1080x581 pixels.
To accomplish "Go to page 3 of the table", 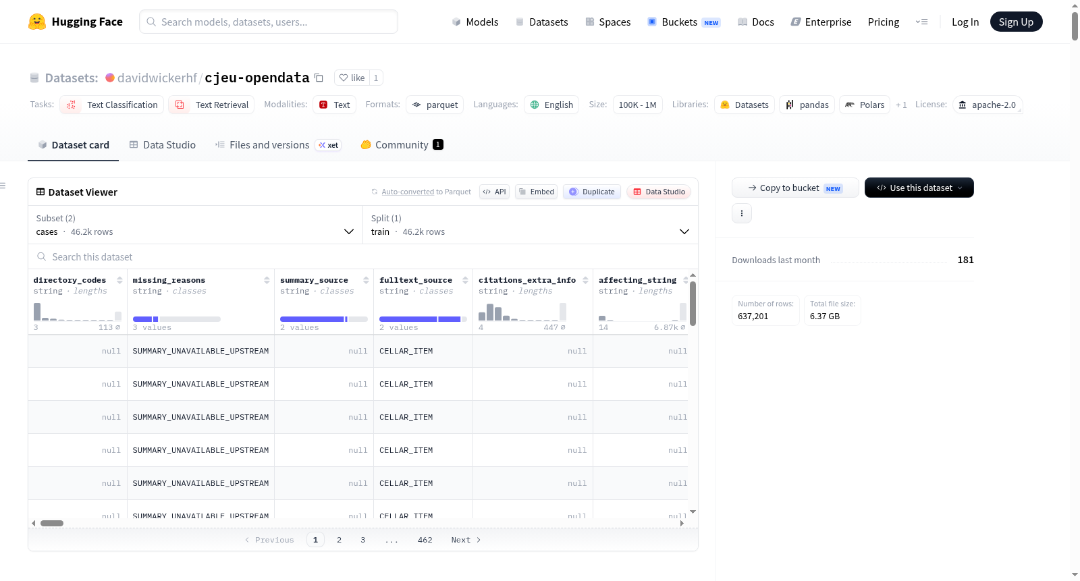I will click(x=362, y=540).
